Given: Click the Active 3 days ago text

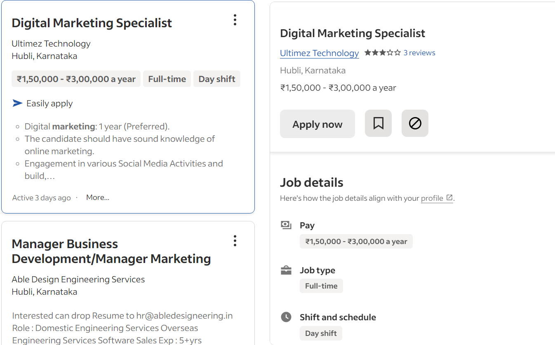Looking at the screenshot, I should tap(42, 198).
